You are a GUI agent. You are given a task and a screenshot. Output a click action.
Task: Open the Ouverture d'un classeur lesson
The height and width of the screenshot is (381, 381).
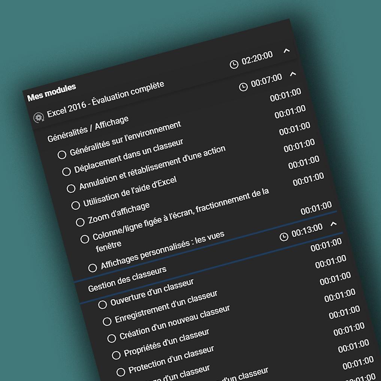click(x=152, y=292)
